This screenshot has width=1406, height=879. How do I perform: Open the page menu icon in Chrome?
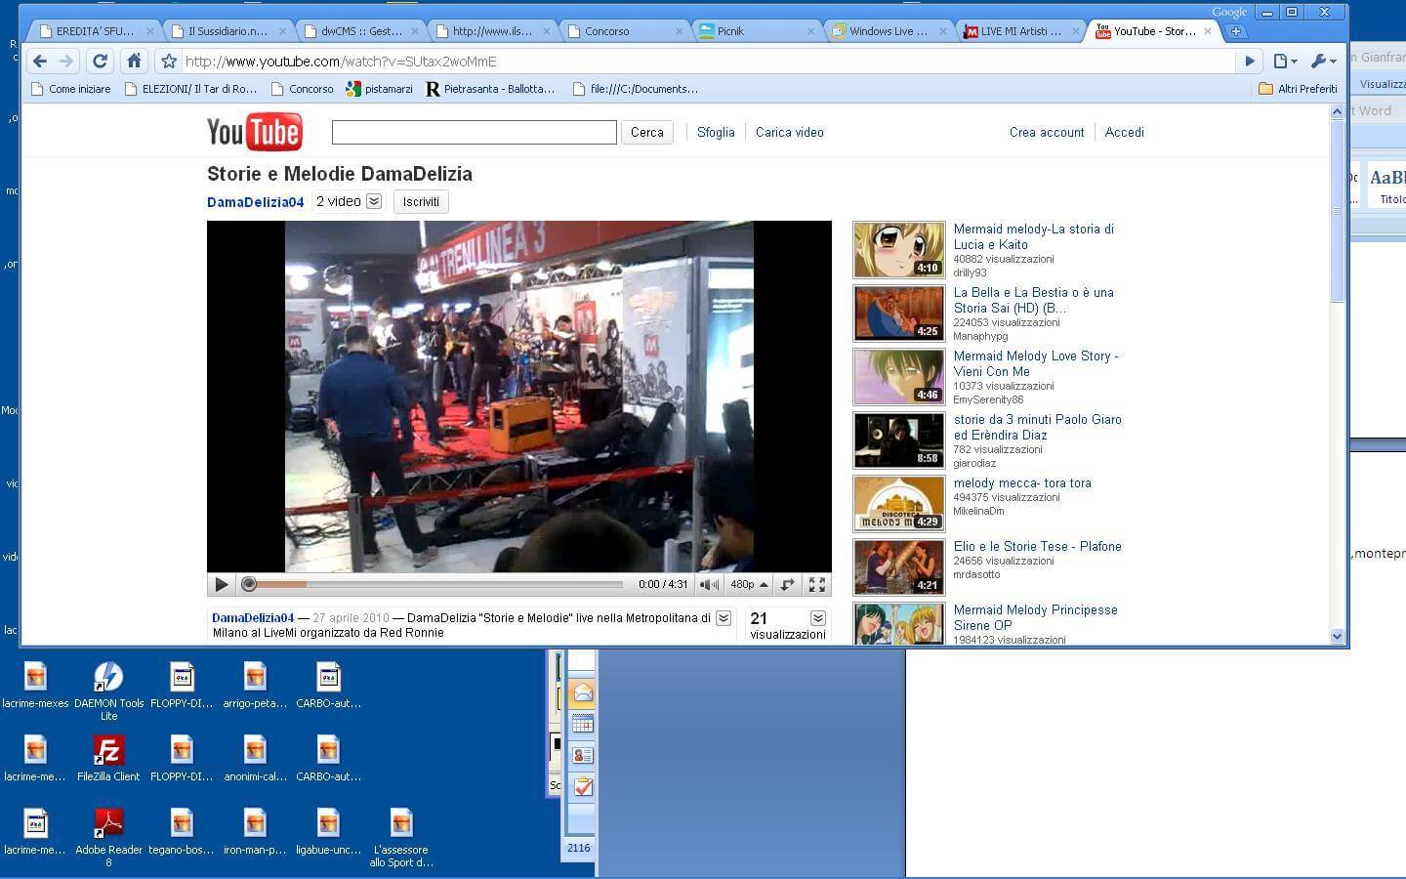tap(1285, 61)
